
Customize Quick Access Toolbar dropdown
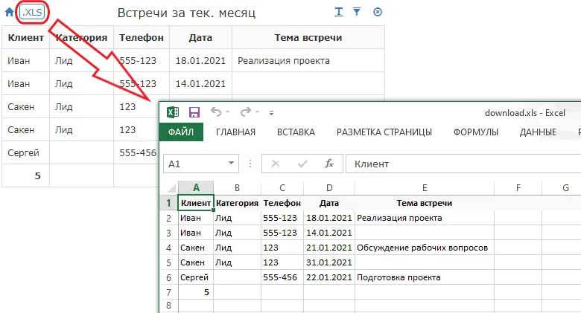click(272, 113)
